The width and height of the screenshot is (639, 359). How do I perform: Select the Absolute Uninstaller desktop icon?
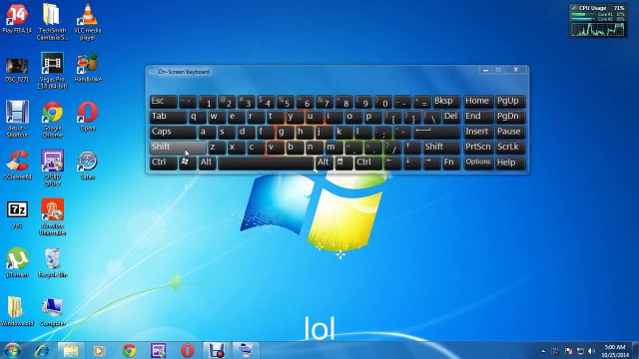pos(52,217)
